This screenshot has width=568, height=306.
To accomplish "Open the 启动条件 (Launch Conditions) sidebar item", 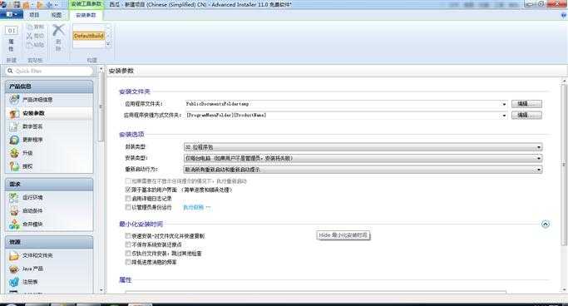I will [49, 210].
